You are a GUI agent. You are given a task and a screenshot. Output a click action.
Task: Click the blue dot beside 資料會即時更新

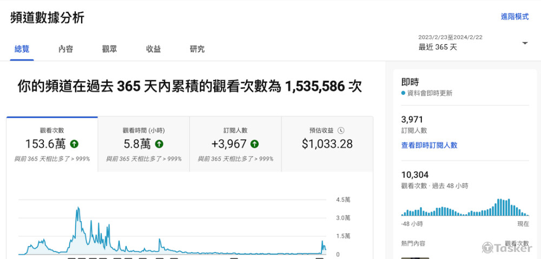(403, 93)
